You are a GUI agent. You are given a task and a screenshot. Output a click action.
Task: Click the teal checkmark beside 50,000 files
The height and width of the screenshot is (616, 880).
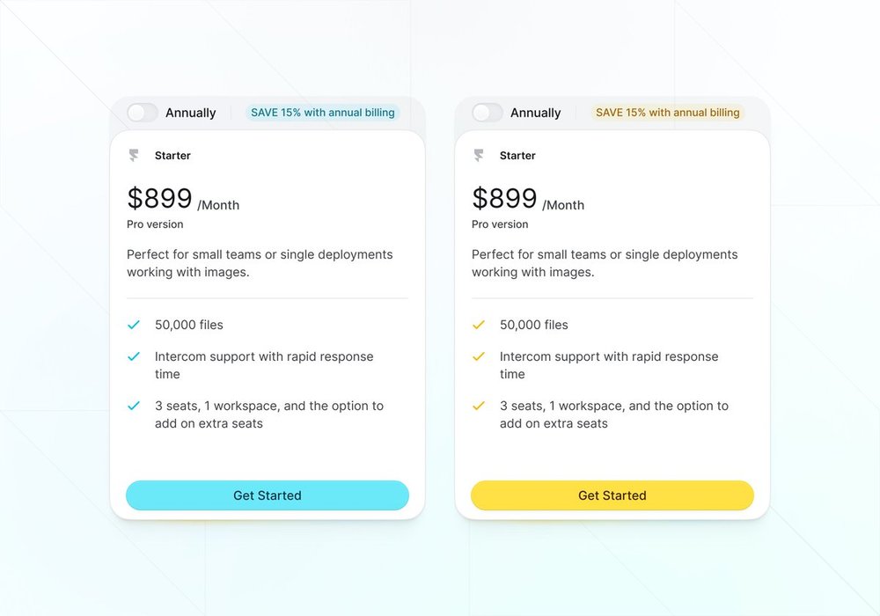tap(134, 325)
